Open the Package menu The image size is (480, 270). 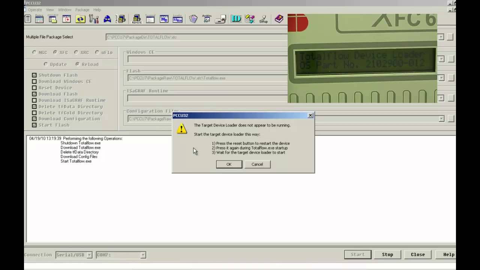pos(82,10)
